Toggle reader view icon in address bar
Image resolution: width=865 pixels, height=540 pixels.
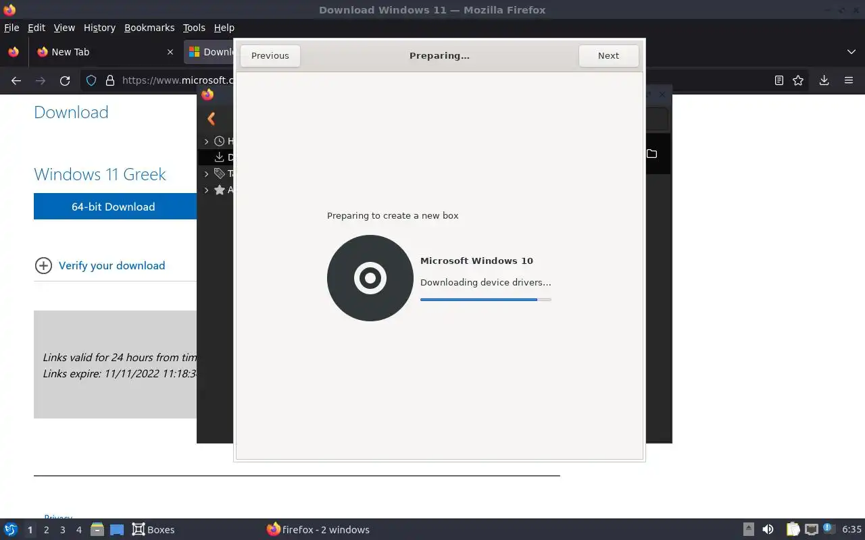[779, 80]
